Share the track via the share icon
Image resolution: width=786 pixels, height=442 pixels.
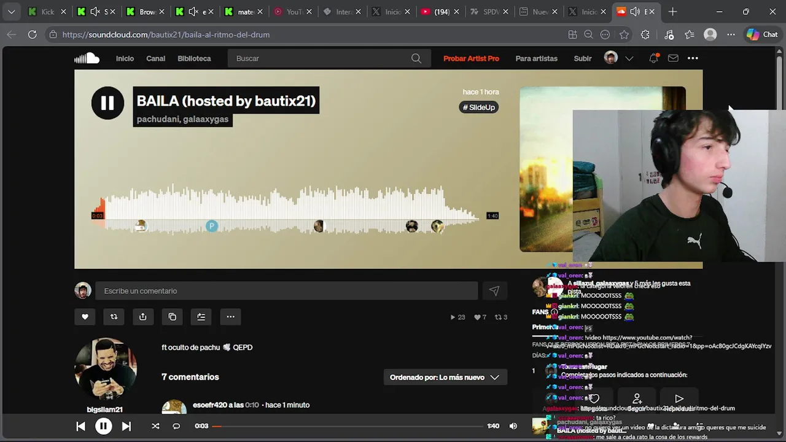coord(142,317)
